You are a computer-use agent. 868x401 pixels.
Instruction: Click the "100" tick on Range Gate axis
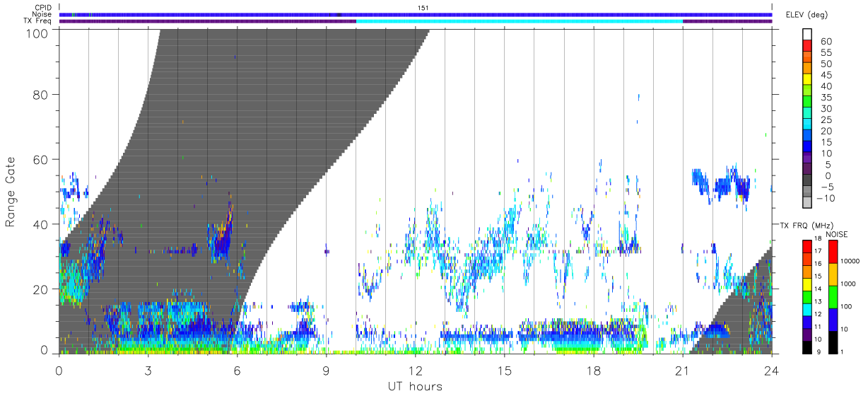(37, 33)
